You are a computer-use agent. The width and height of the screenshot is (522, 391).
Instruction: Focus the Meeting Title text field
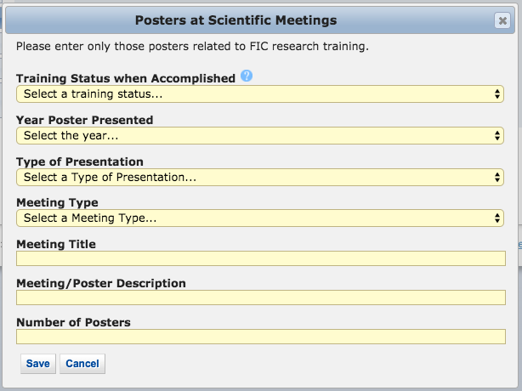coord(260,258)
